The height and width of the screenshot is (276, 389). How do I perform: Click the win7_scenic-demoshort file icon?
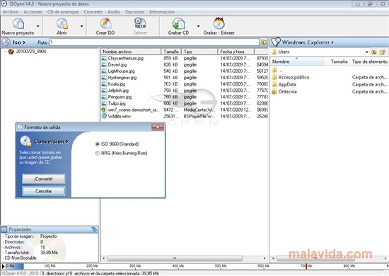click(104, 110)
